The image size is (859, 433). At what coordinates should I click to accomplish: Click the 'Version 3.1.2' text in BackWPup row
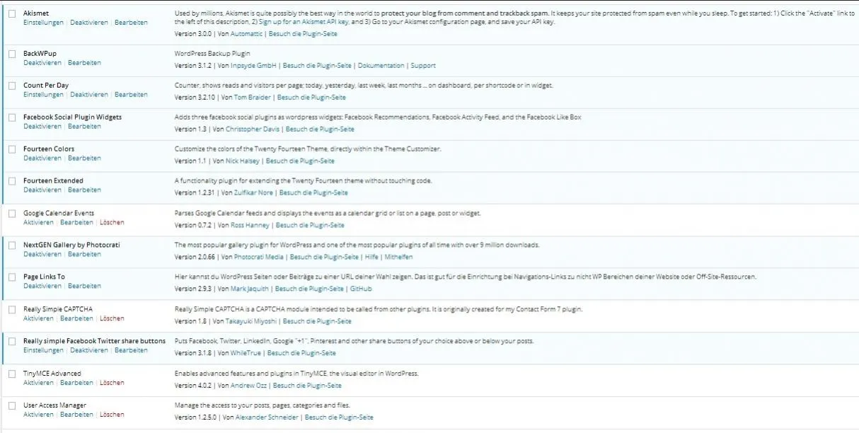[193, 66]
